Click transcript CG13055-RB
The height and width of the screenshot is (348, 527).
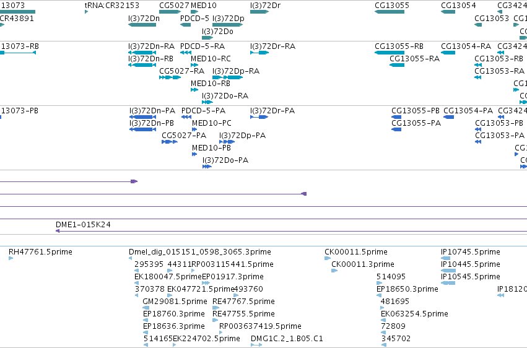399,46
